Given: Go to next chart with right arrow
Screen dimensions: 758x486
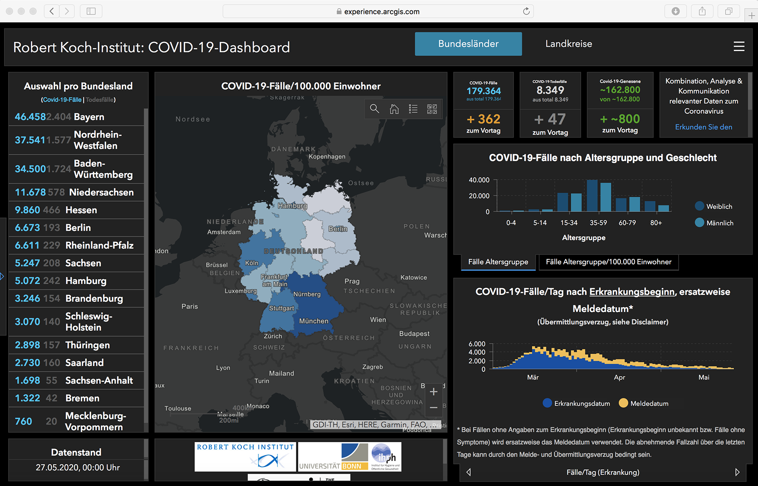Looking at the screenshot, I should pos(737,472).
